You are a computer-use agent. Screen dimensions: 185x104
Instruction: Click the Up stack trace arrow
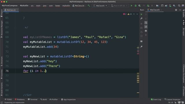click(x=146, y=14)
